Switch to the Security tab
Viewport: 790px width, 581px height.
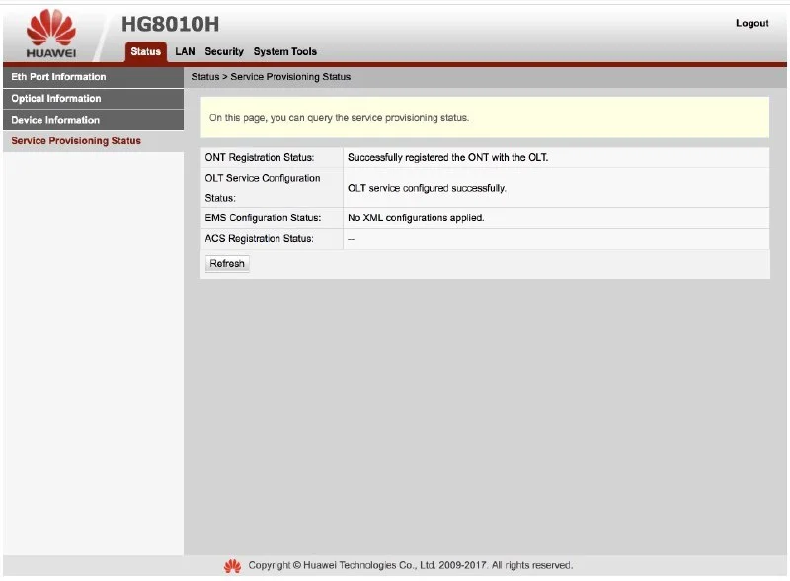pos(224,51)
